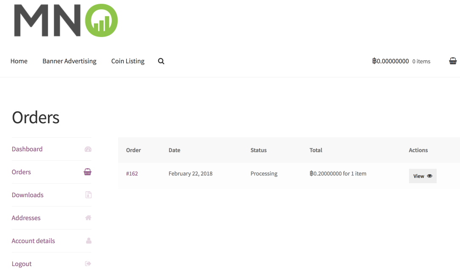Screen dimensions: 460x275
Task: Click the Downloads file icon
Action: click(88, 195)
